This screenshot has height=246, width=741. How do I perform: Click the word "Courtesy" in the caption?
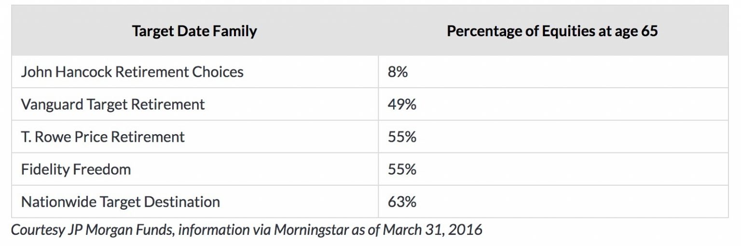(37, 230)
